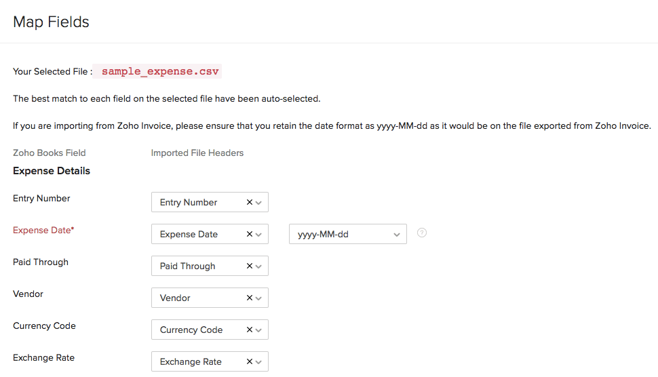Remove the Expense Date header selection
Image resolution: width=658 pixels, height=377 pixels.
(x=249, y=234)
